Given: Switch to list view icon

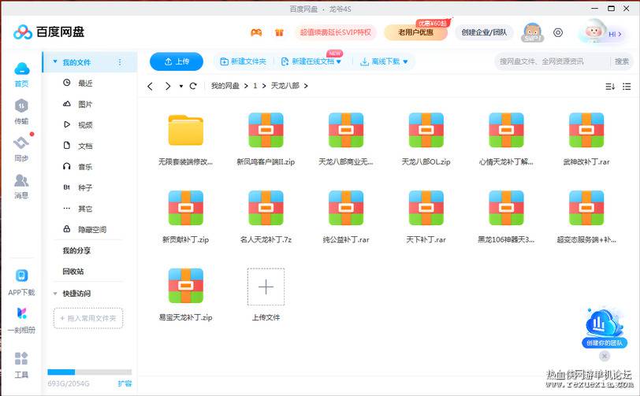Looking at the screenshot, I should [x=627, y=87].
